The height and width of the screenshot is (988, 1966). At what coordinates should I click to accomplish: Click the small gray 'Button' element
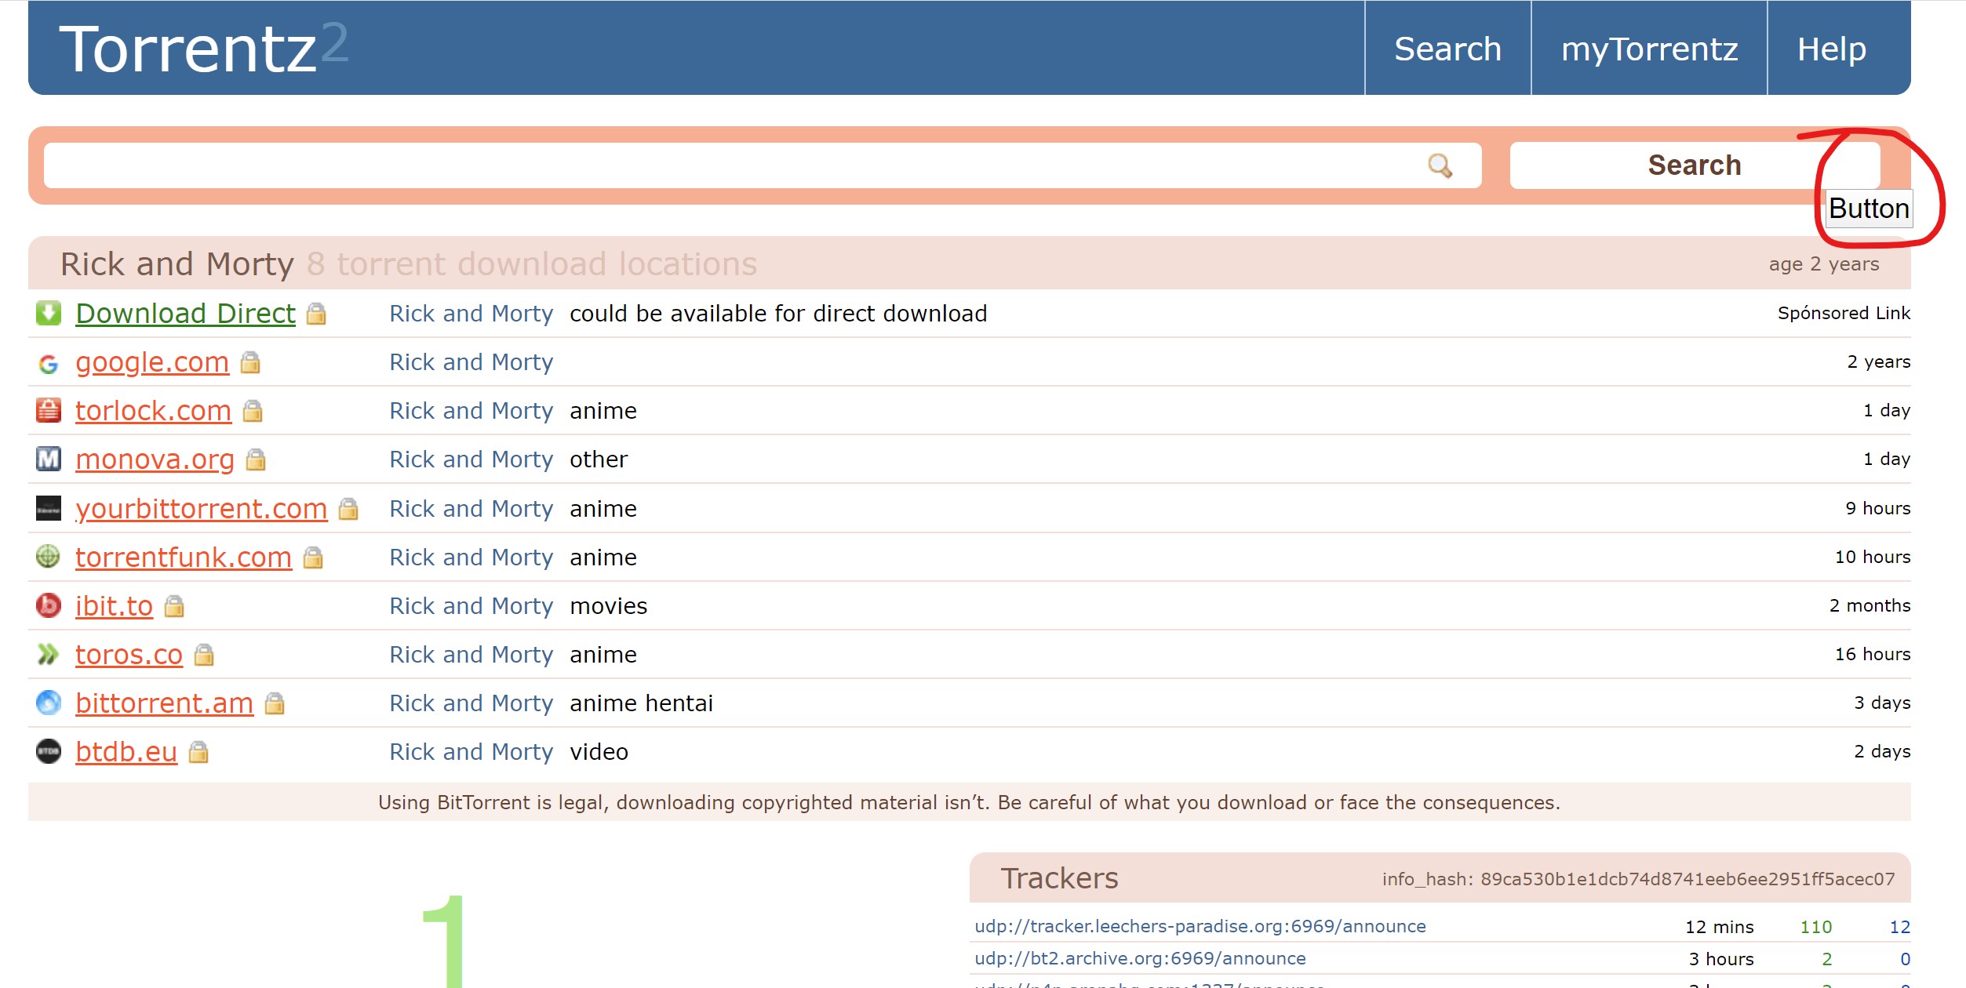(1869, 209)
